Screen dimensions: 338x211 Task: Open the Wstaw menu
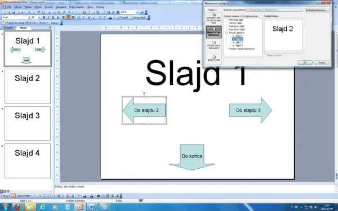tap(38, 7)
